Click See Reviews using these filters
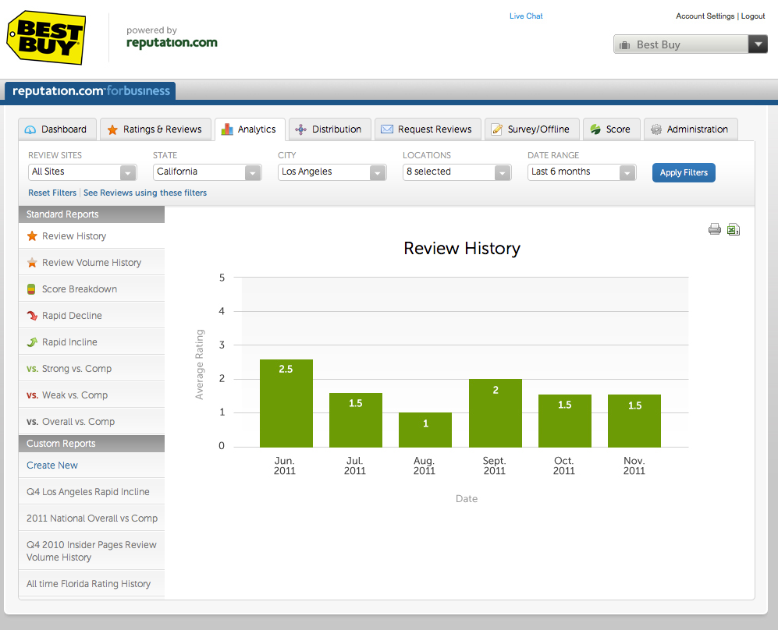This screenshot has height=630, width=778. pos(145,193)
